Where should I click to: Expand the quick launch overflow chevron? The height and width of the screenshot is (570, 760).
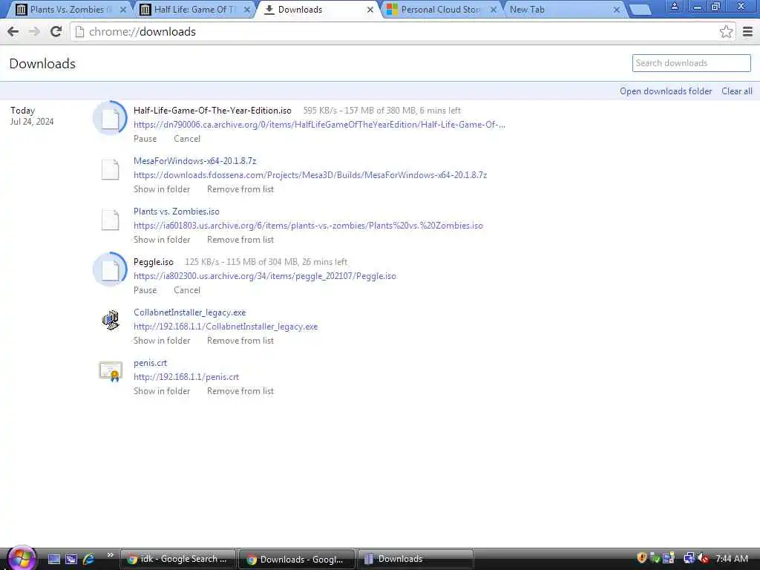[110, 555]
